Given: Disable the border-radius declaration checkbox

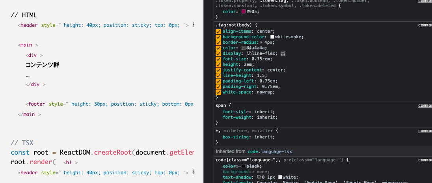Looking at the screenshot, I should click(218, 43).
